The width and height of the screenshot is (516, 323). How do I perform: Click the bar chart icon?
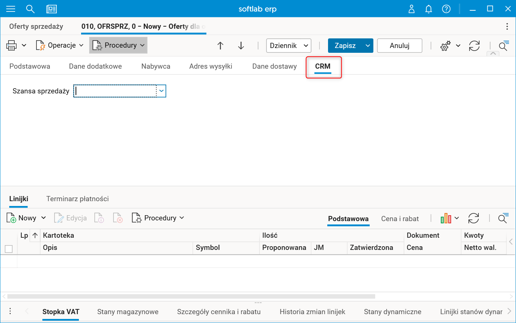click(x=446, y=218)
